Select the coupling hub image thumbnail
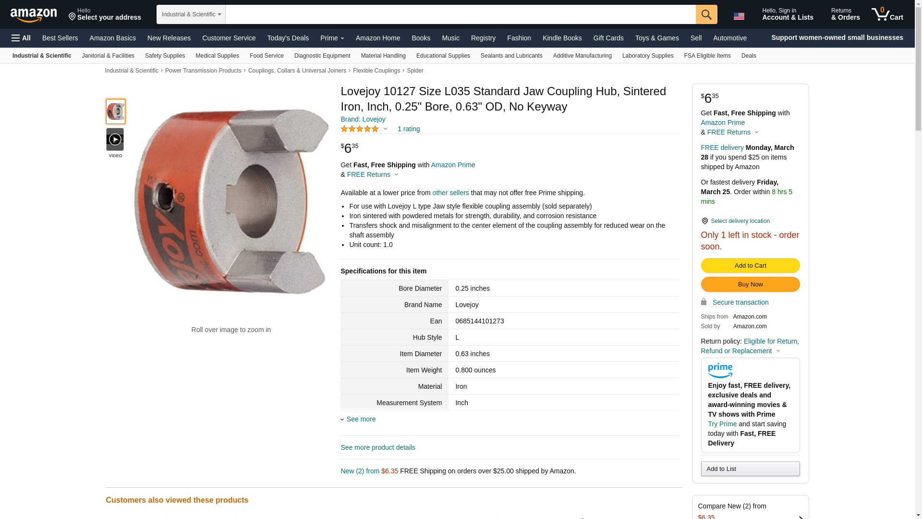Viewport: 922px width, 519px height. 116,111
